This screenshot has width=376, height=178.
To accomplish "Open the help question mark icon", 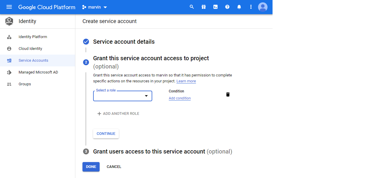I will click(227, 7).
